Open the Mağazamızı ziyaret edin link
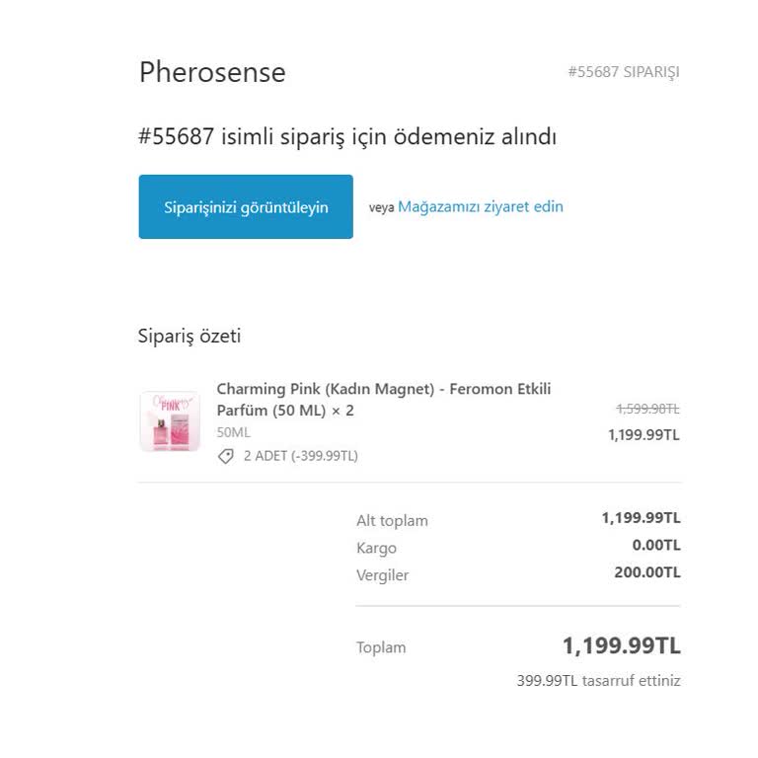 480,206
